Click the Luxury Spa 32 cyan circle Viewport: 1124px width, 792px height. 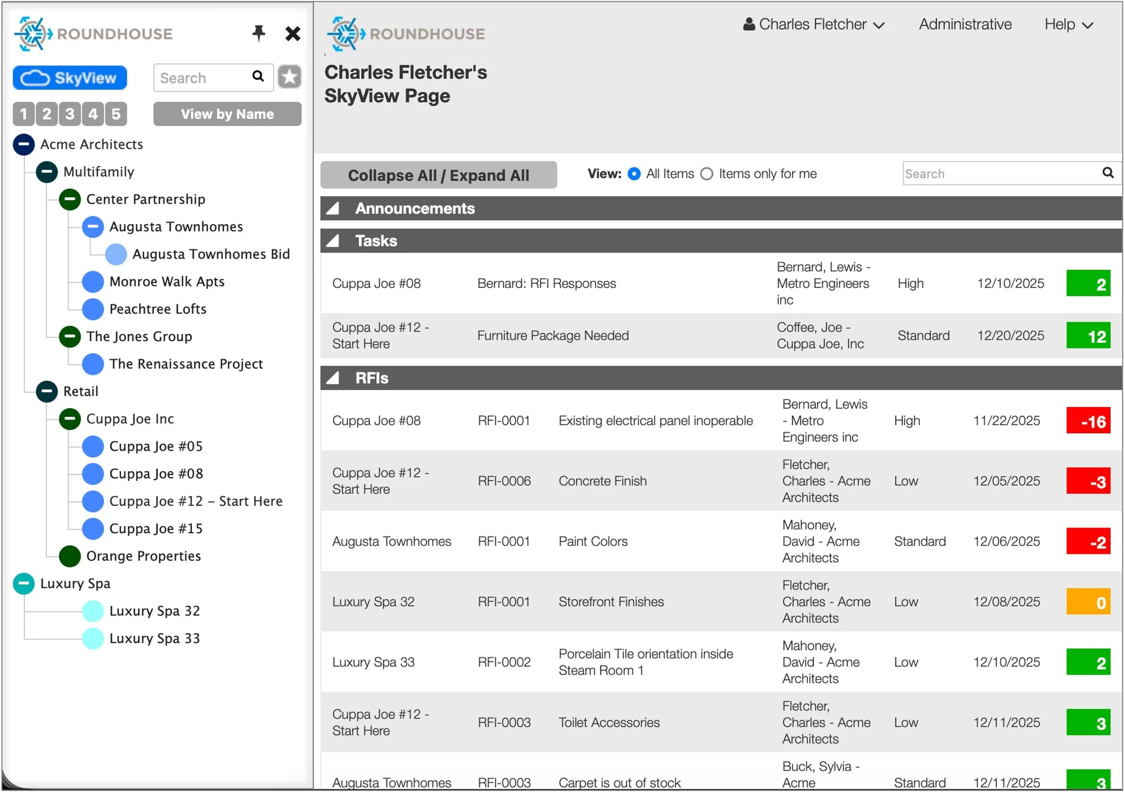pyautogui.click(x=93, y=611)
